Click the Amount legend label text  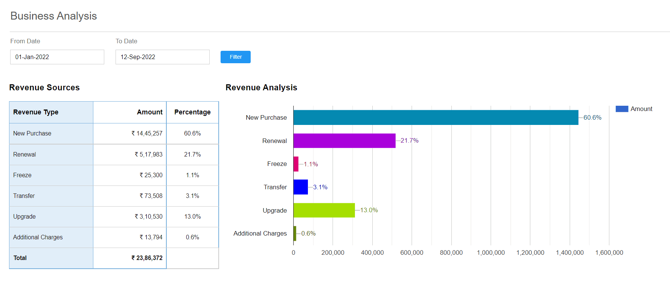pyautogui.click(x=641, y=109)
